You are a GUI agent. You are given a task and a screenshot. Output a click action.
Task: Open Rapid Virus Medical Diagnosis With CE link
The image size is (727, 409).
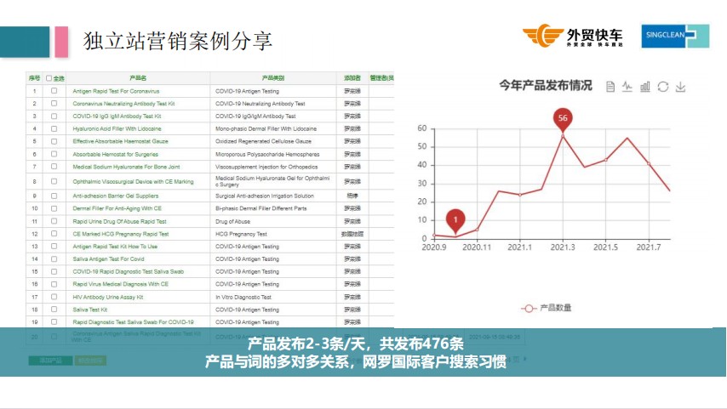pos(121,284)
